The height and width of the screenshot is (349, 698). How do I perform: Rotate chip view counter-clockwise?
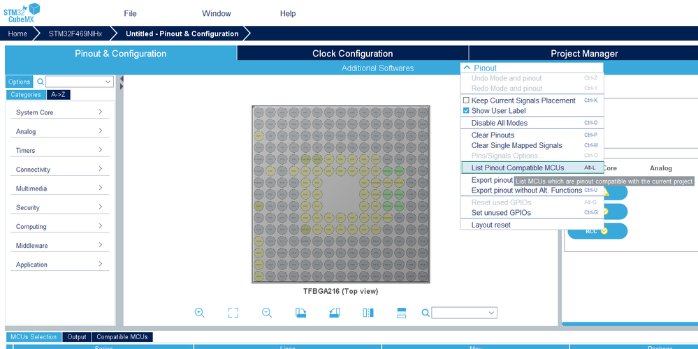[x=335, y=313]
